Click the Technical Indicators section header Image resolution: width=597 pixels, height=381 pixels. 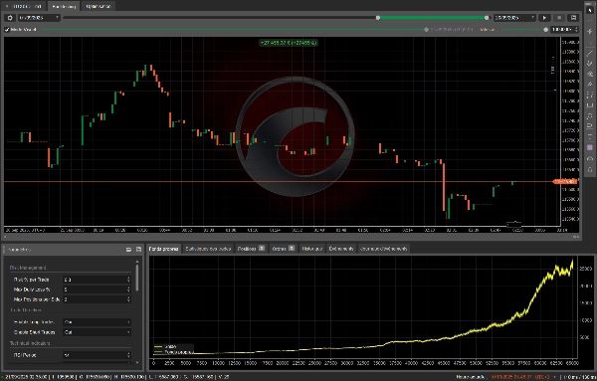pyautogui.click(x=30, y=343)
